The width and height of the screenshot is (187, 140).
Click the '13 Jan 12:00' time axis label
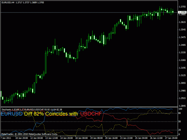(51, 138)
